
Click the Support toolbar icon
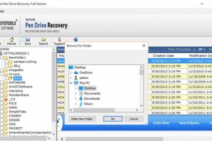(59, 41)
